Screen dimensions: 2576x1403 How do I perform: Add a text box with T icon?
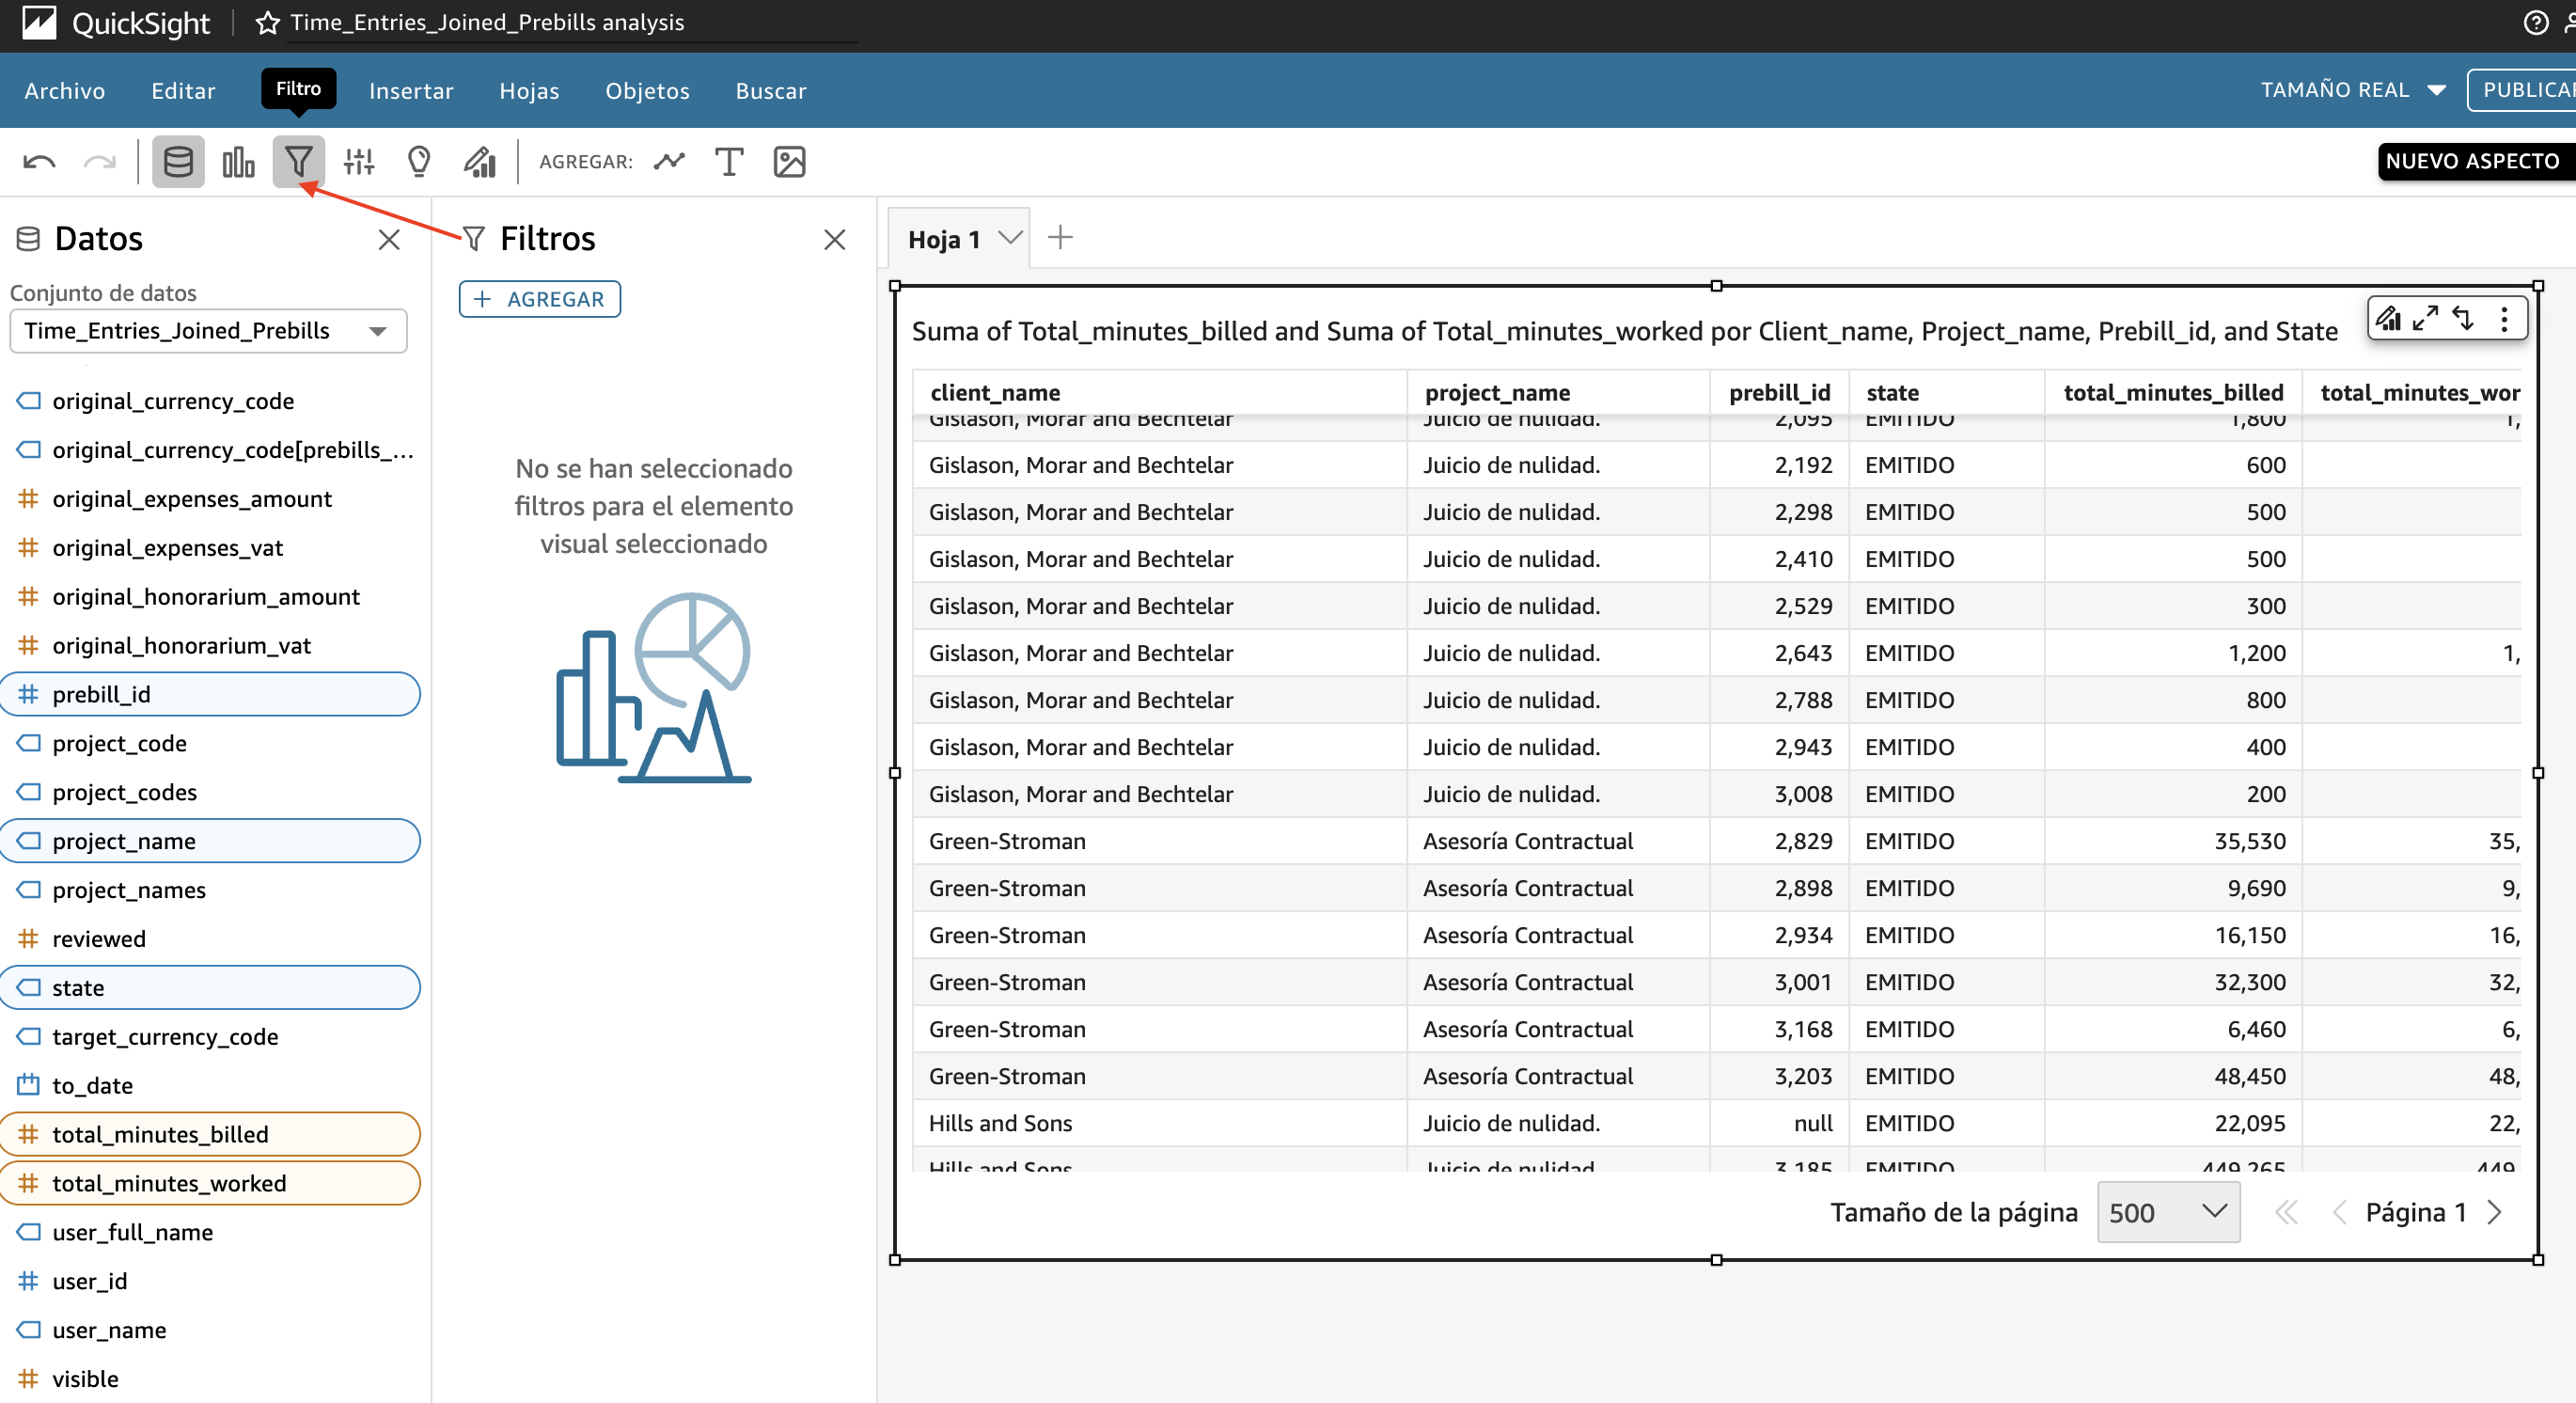(x=729, y=161)
